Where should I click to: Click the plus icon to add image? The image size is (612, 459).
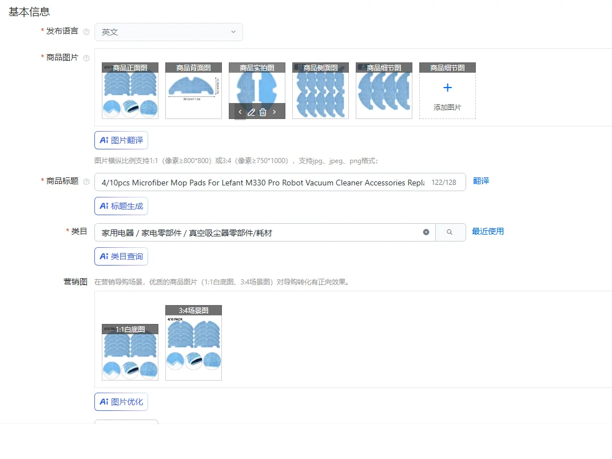(448, 88)
